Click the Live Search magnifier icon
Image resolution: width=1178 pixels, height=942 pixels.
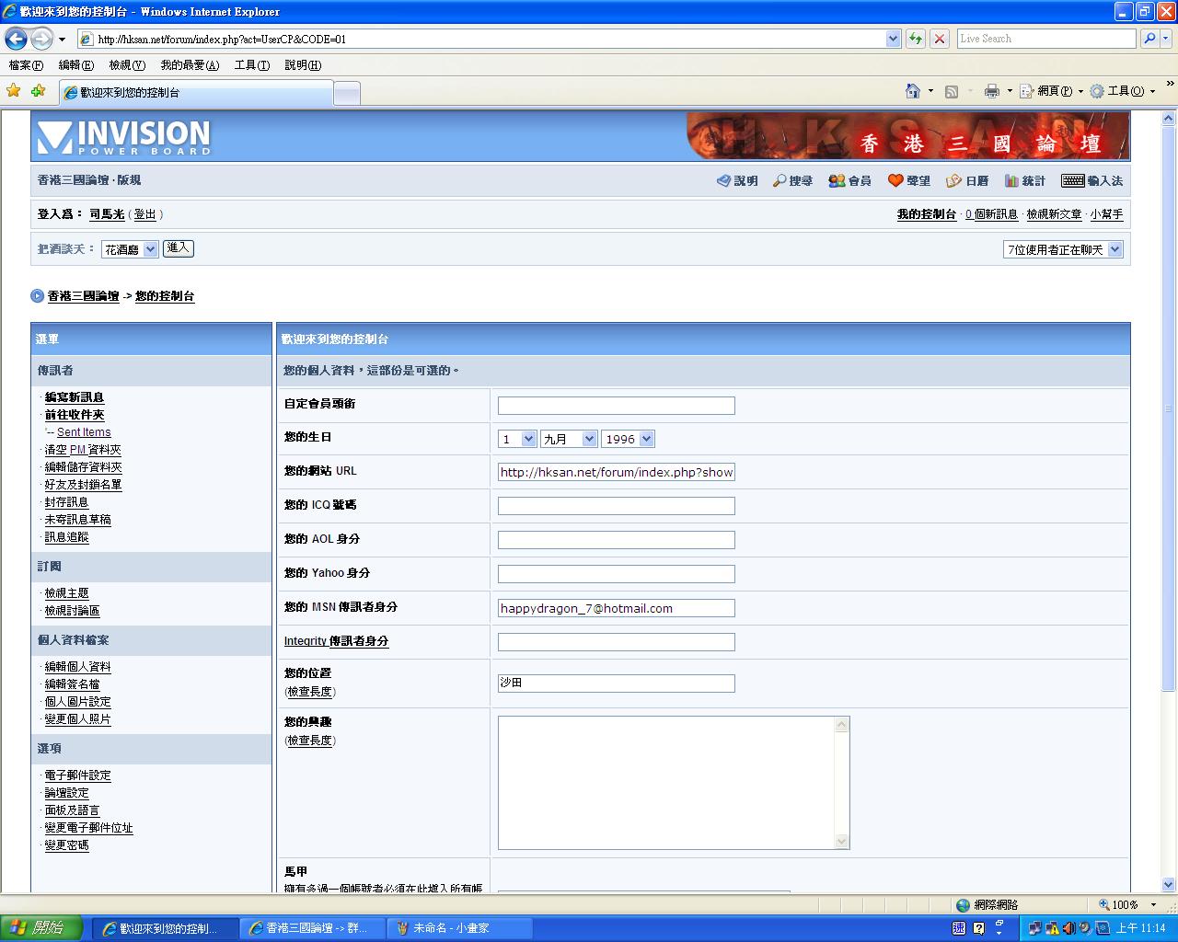(1149, 39)
